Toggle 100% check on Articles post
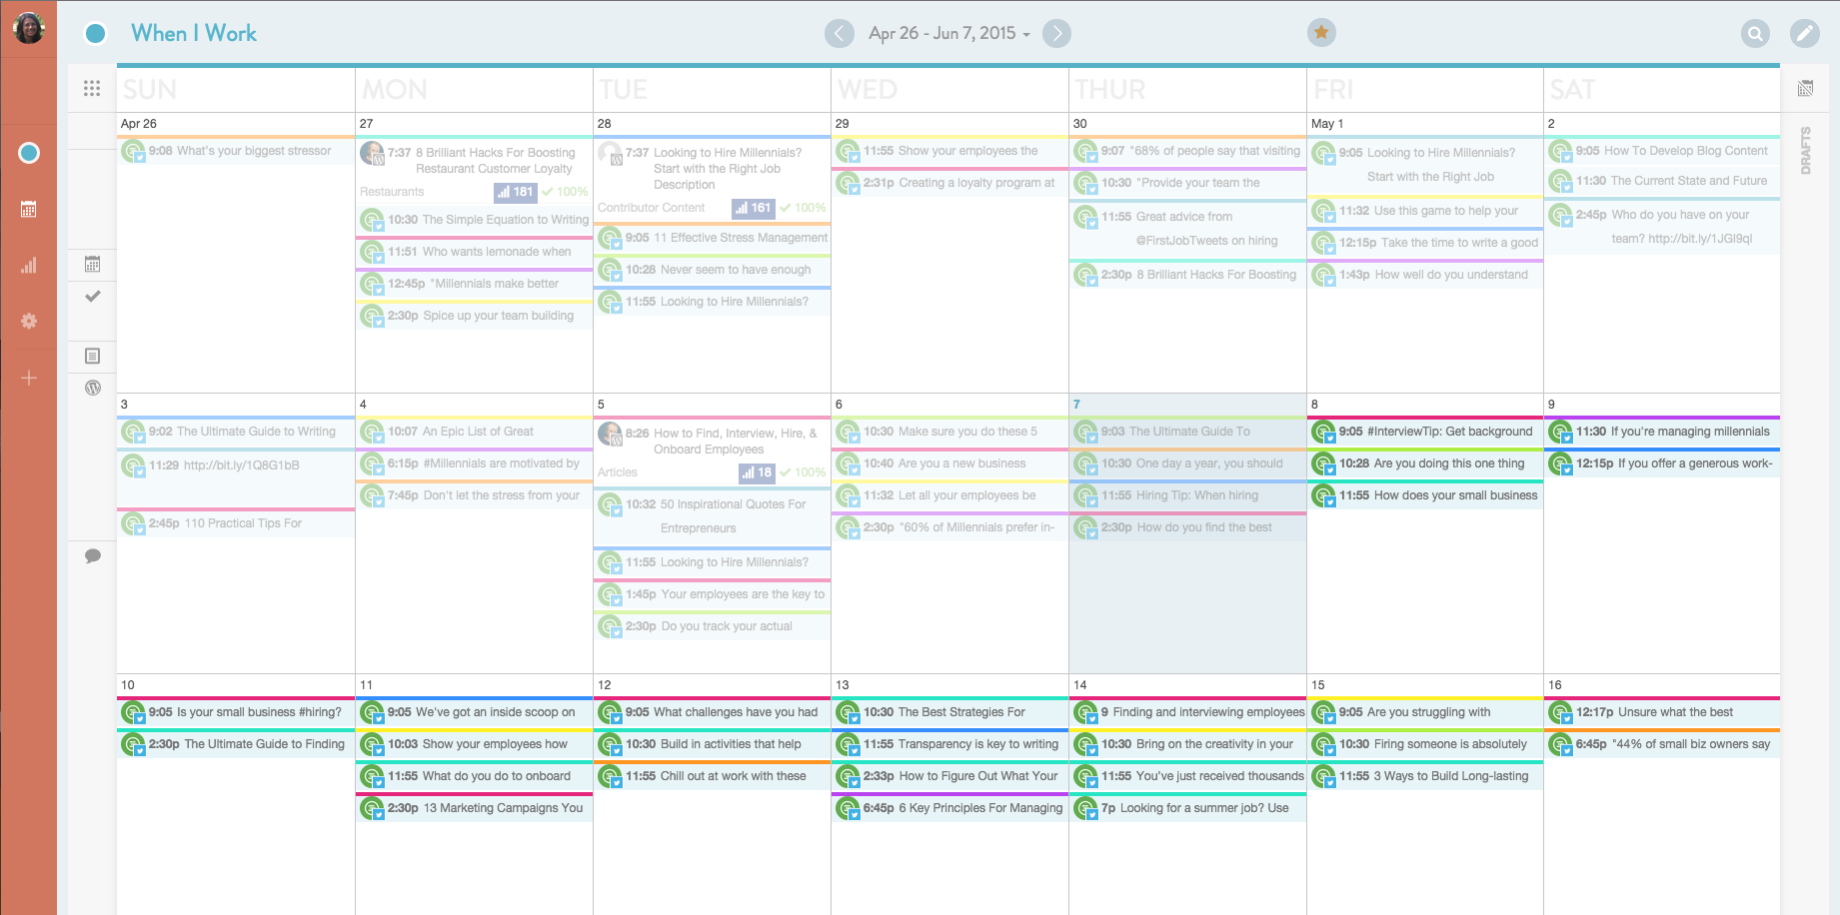Viewport: 1840px width, 915px height. [804, 472]
